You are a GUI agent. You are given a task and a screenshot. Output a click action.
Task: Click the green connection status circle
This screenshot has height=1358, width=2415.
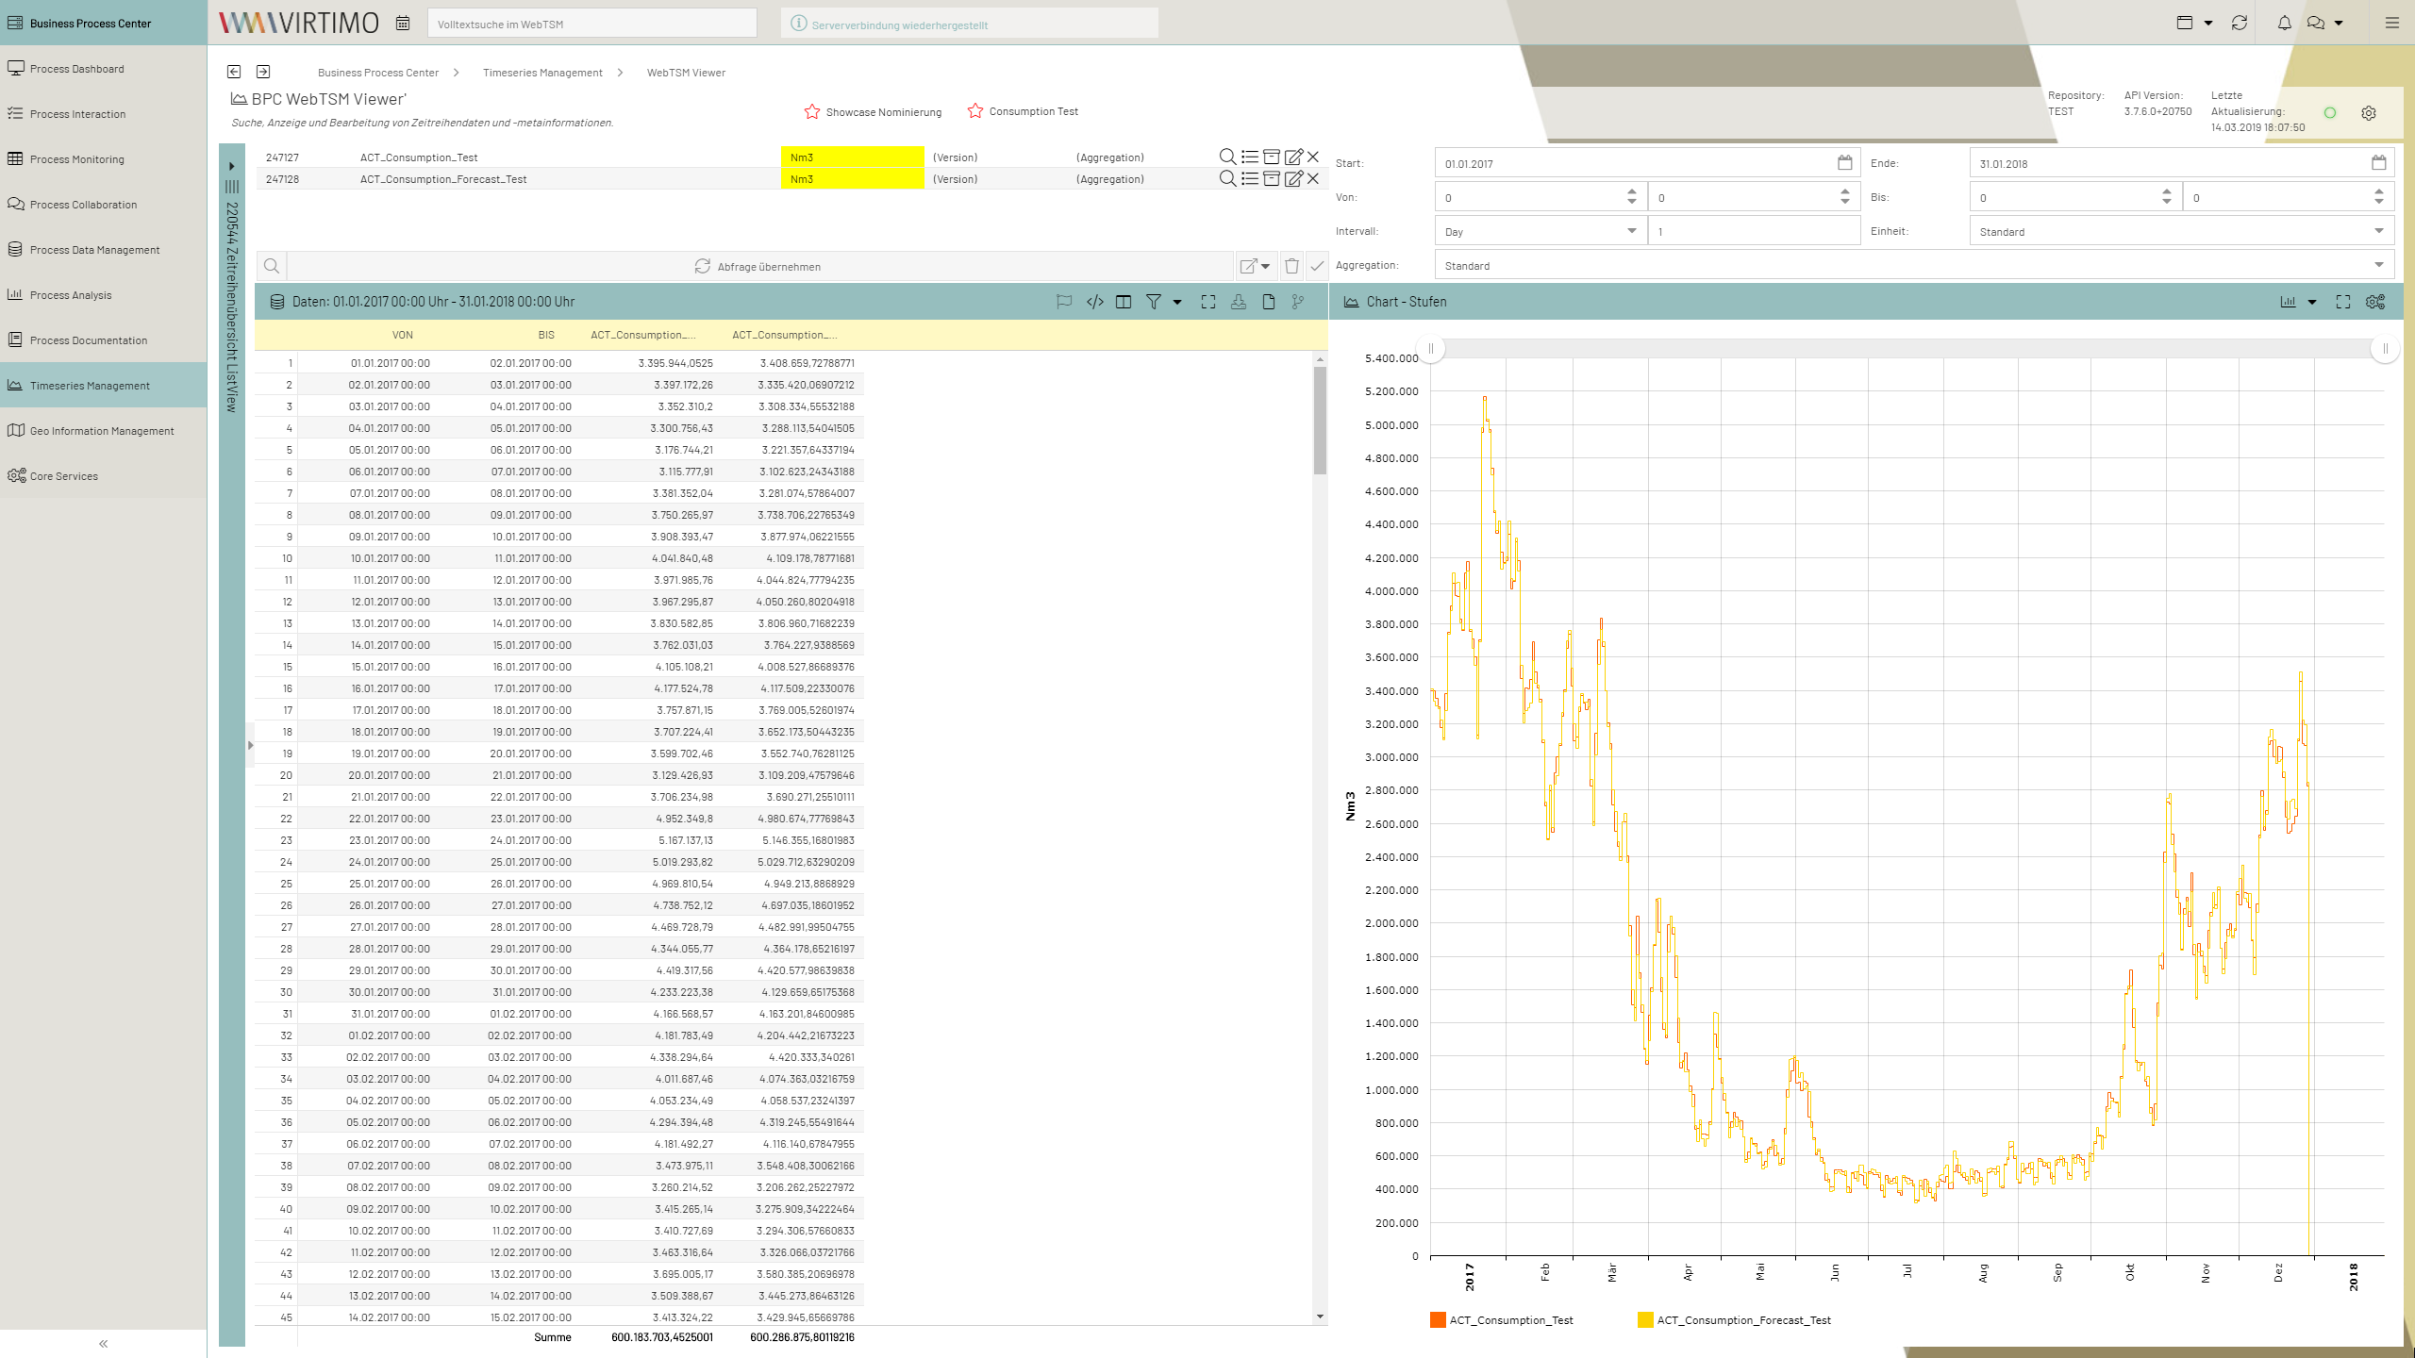(2330, 113)
